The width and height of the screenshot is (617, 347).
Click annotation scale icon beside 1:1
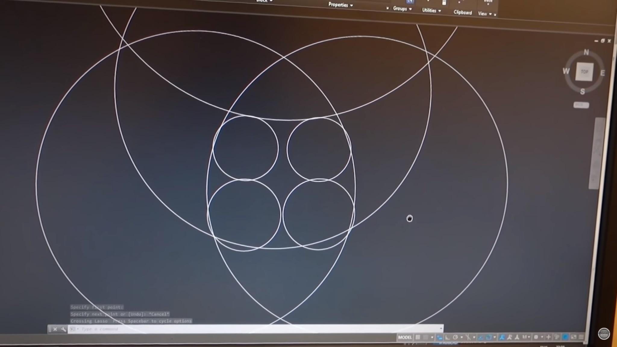tap(517, 337)
